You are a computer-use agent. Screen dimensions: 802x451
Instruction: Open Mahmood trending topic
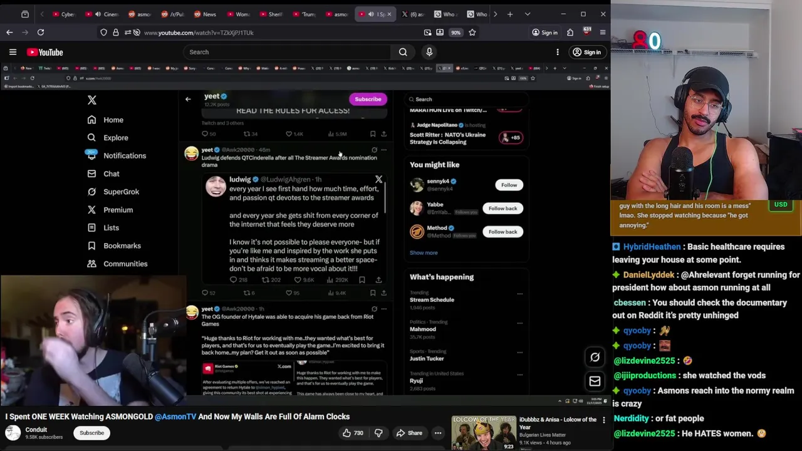(423, 329)
